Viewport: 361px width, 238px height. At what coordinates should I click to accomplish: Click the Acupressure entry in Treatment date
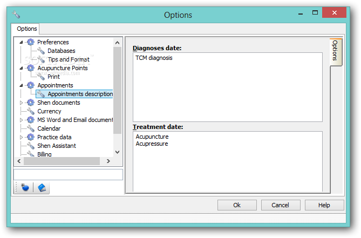(x=152, y=144)
